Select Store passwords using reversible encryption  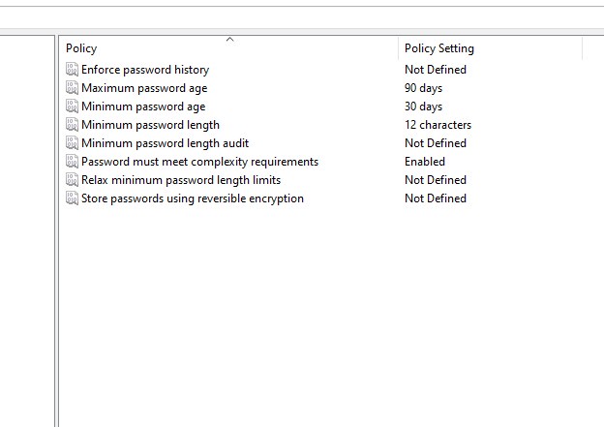193,198
